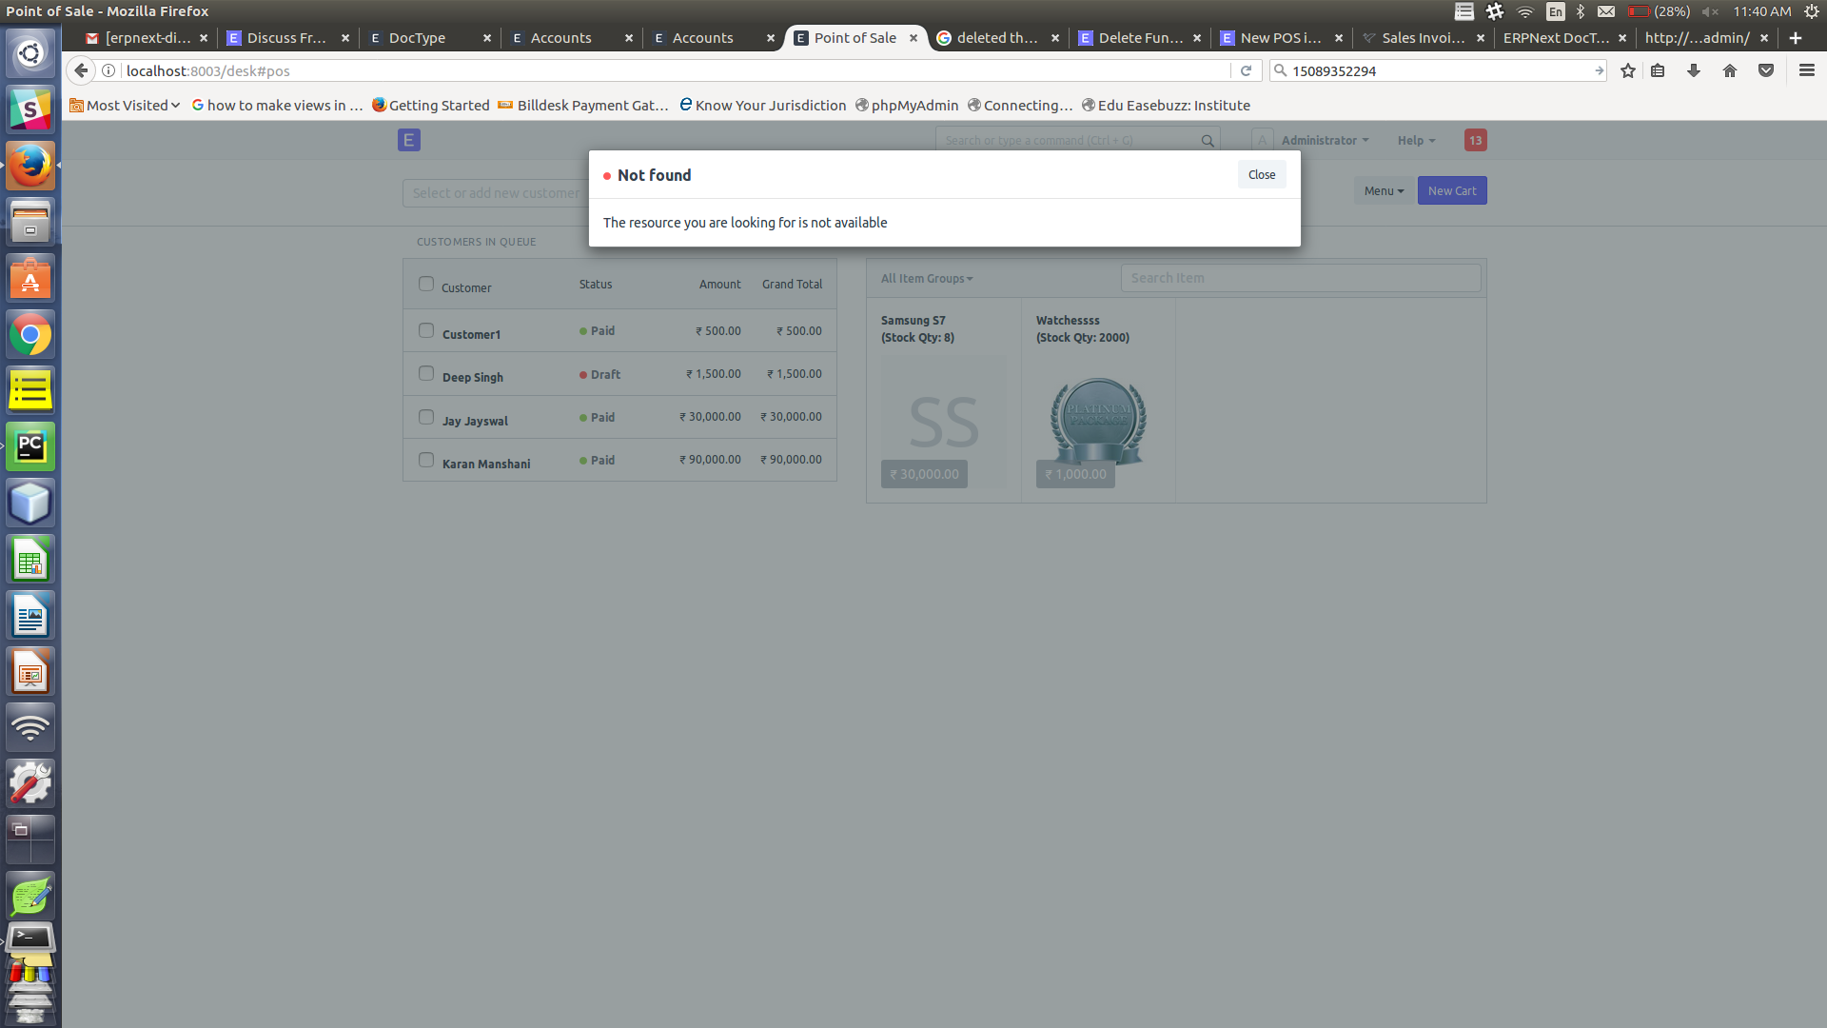Open the Billdesk Payment Gat... bookmark

(583, 106)
